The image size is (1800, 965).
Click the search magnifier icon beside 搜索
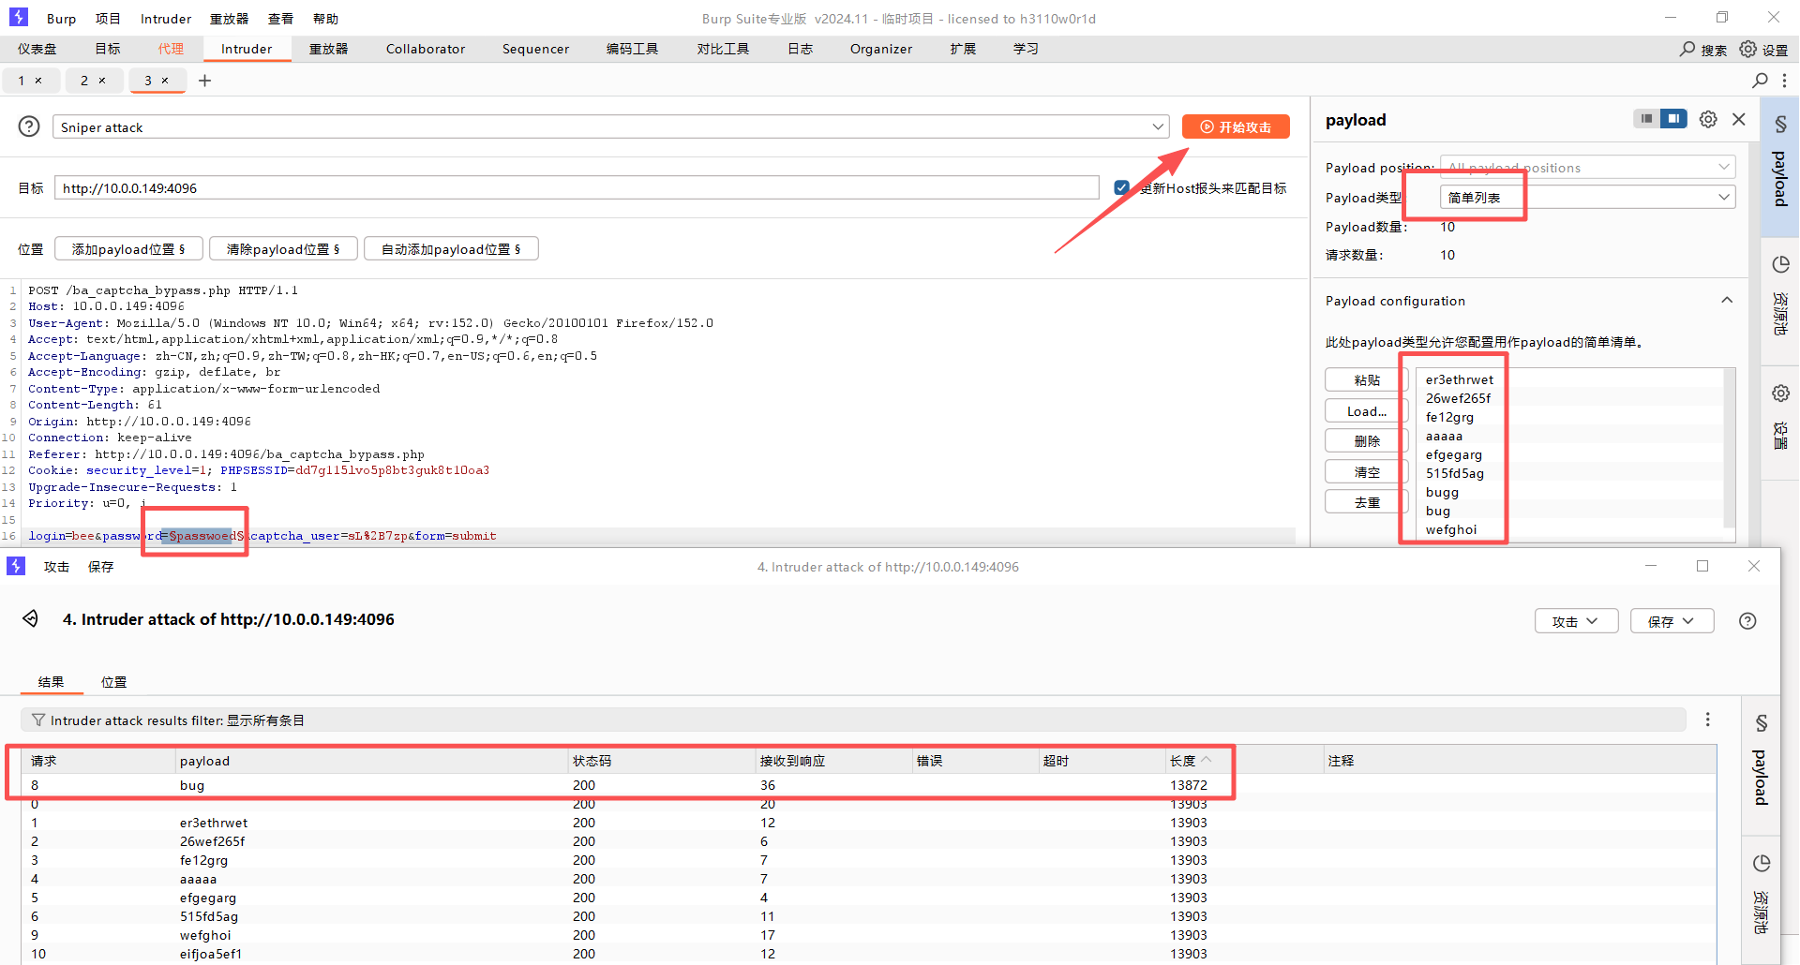tap(1687, 49)
